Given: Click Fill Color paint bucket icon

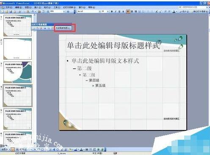Looking at the screenshot, I should click(x=70, y=149).
